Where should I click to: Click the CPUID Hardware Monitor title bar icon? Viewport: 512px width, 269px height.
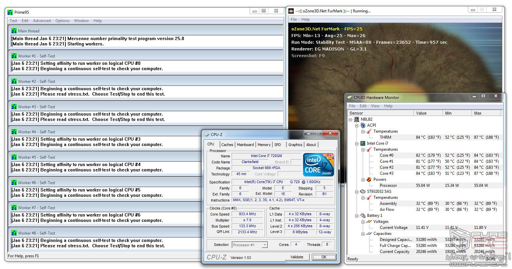click(349, 98)
